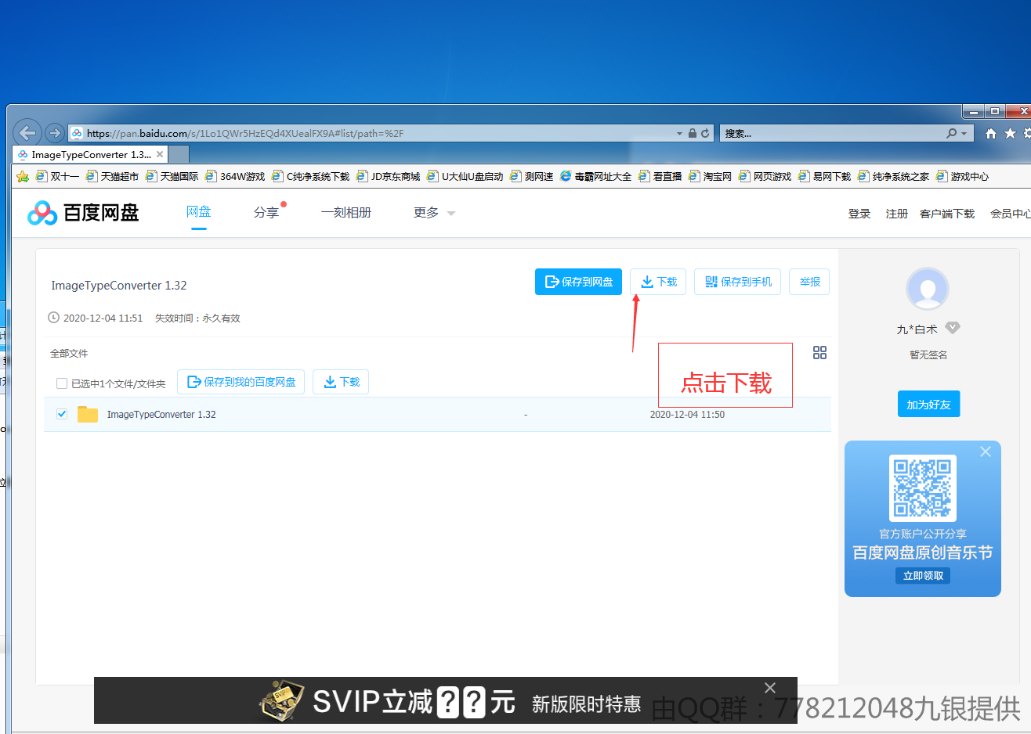The image size is (1031, 734).
Task: Click the blue 保存到网盘 button
Action: [x=578, y=282]
